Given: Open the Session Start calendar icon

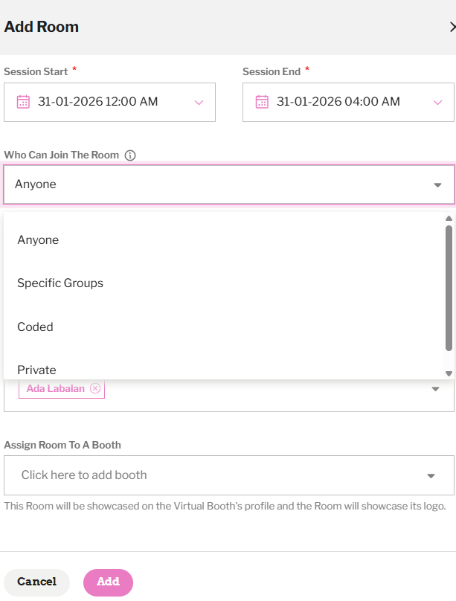Looking at the screenshot, I should 23,102.
